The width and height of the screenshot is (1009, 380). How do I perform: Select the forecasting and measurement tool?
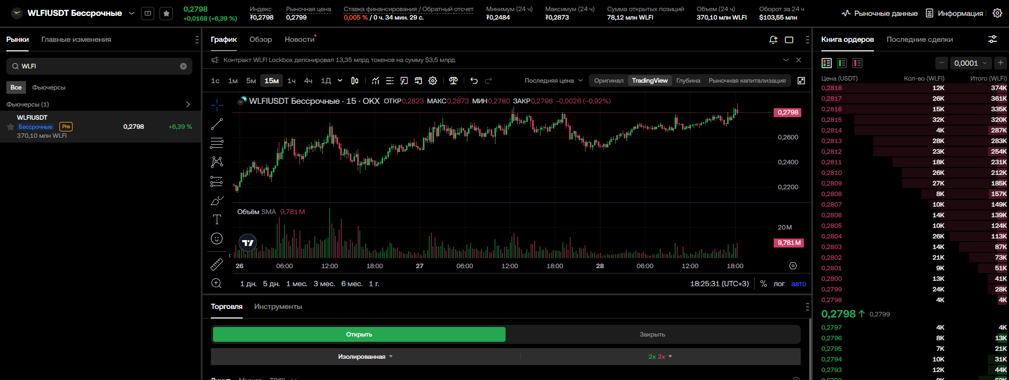click(x=217, y=181)
